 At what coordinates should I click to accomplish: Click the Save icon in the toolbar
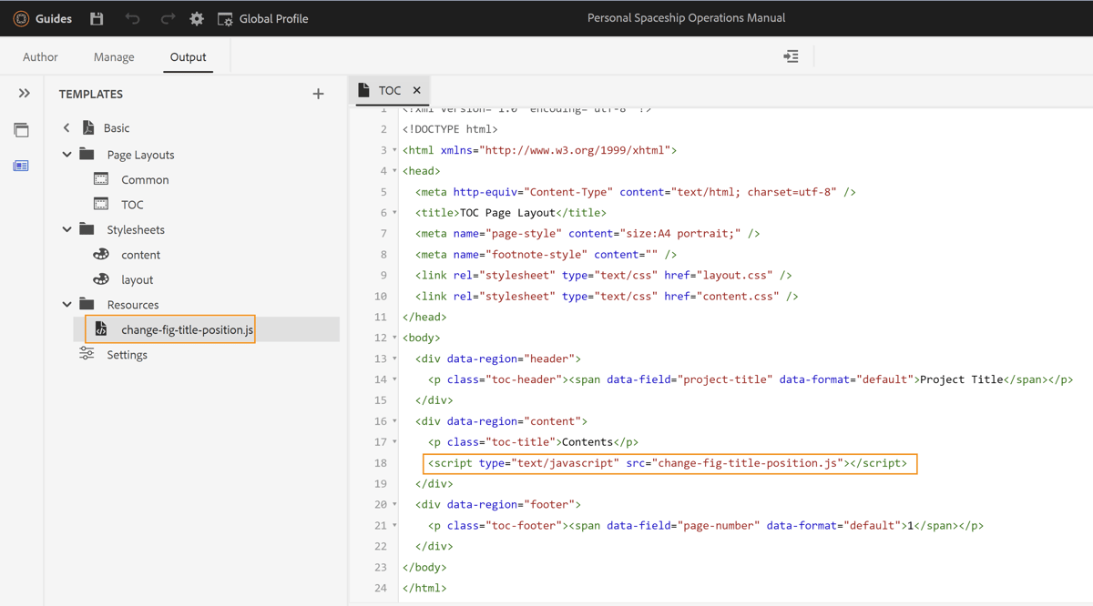pyautogui.click(x=96, y=18)
